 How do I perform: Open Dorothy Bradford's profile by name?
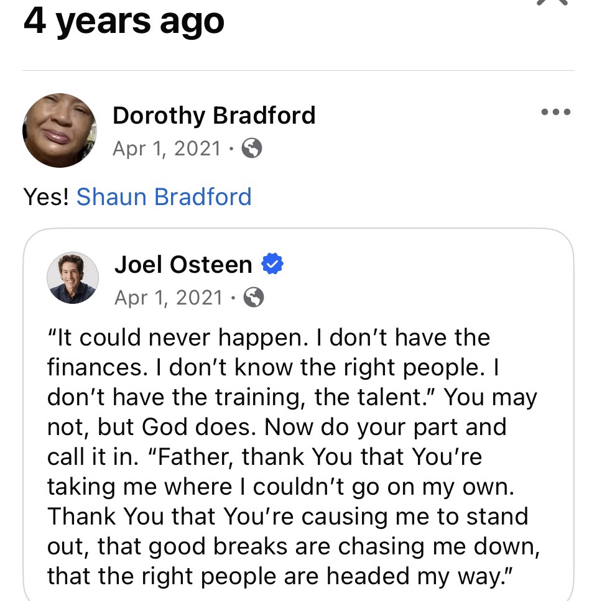point(213,116)
